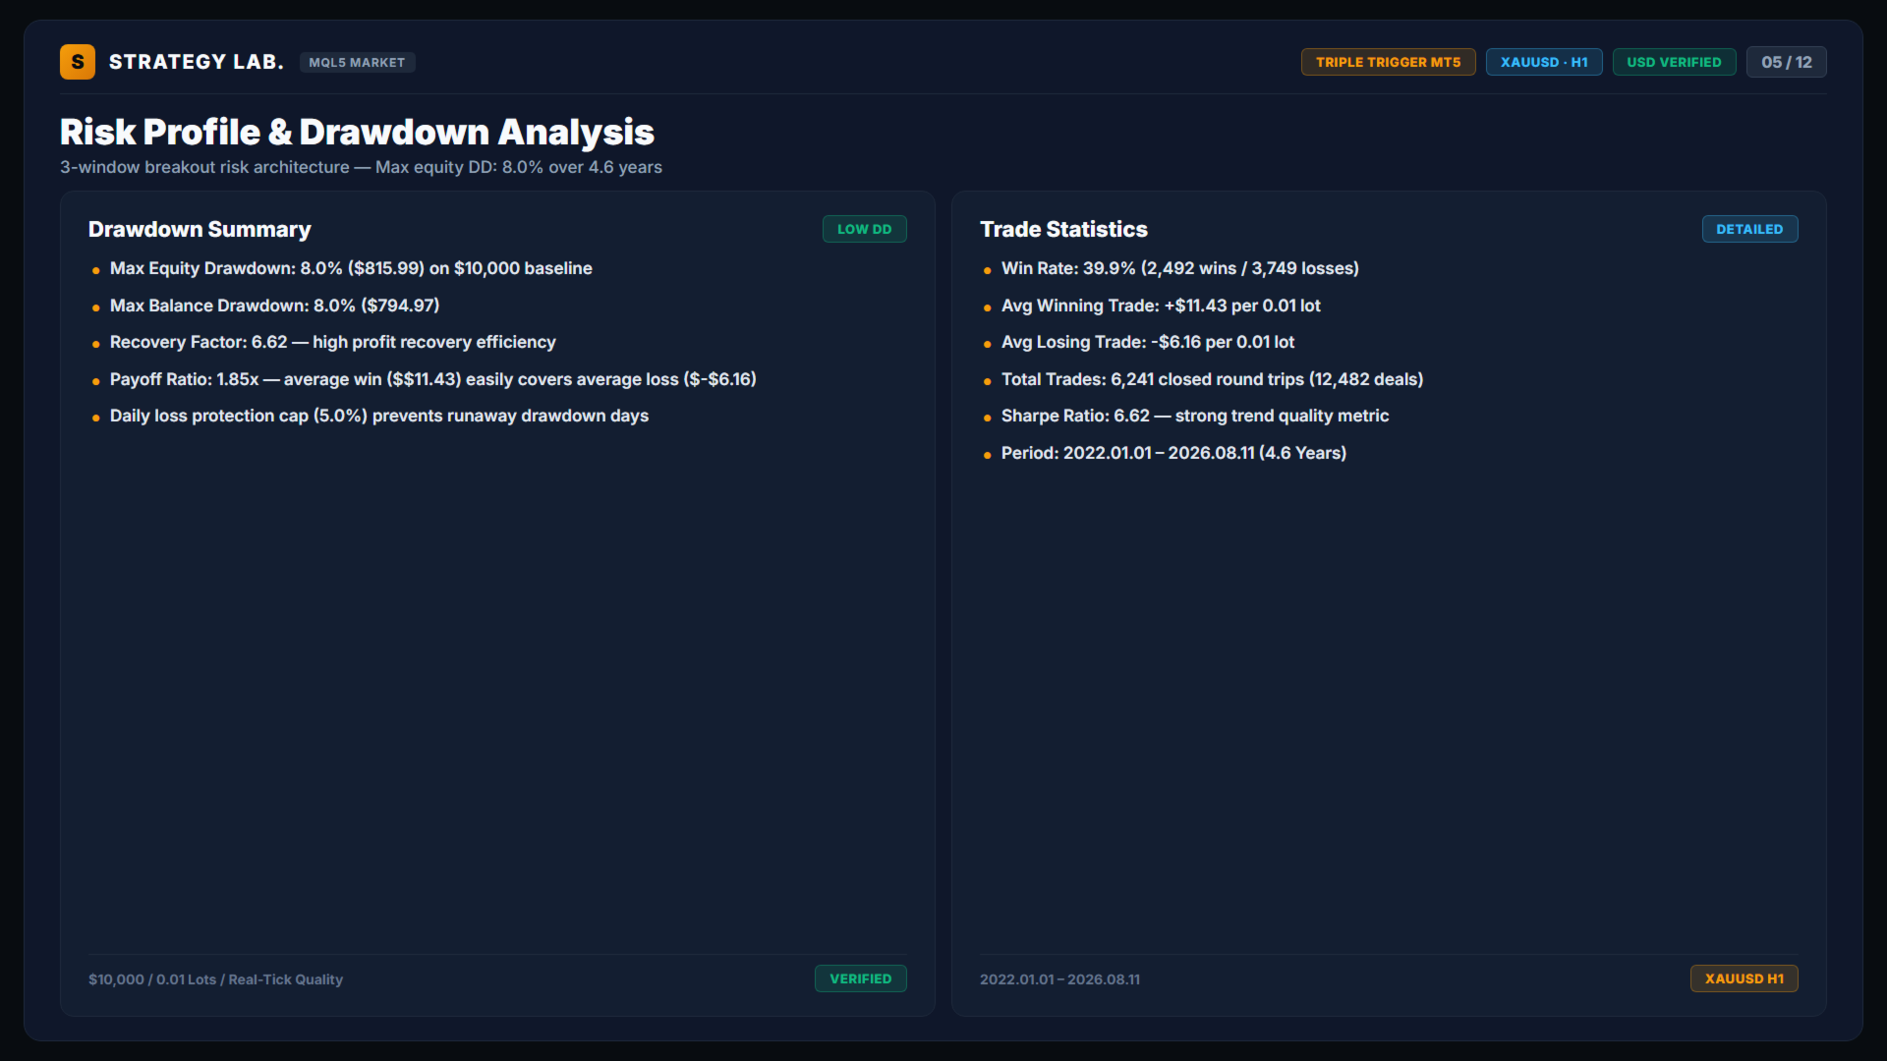Image resolution: width=1887 pixels, height=1061 pixels.
Task: Click the XAUUSD H1 footer badge
Action: (1744, 978)
